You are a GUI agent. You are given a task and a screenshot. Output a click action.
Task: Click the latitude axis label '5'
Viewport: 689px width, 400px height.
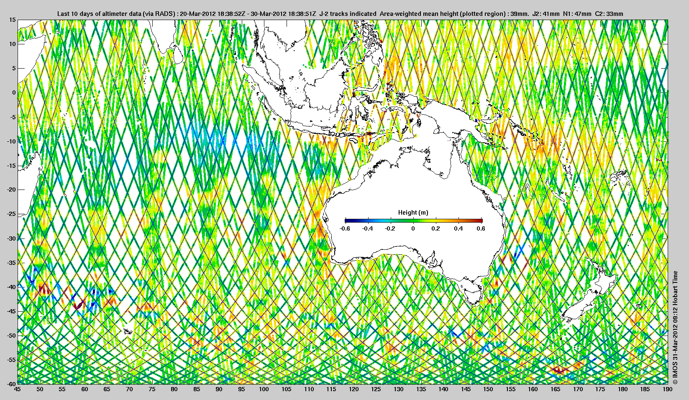[14, 68]
